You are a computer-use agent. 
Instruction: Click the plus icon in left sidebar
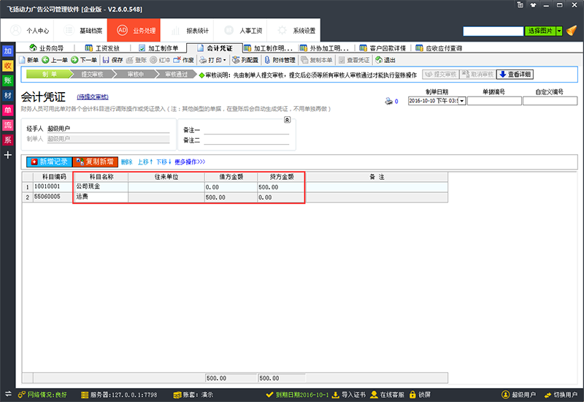[8, 155]
